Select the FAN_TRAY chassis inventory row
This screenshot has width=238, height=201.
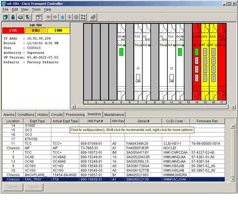point(113,180)
